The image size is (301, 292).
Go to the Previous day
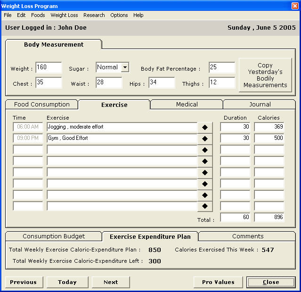[x=24, y=282]
